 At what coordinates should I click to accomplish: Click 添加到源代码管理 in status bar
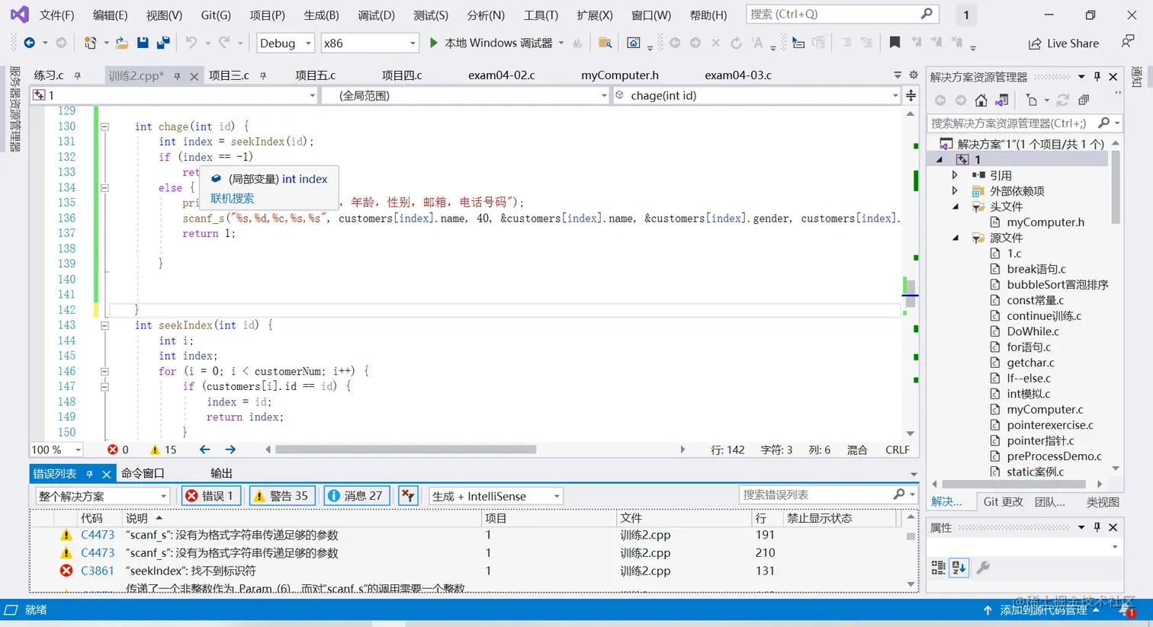(1043, 610)
